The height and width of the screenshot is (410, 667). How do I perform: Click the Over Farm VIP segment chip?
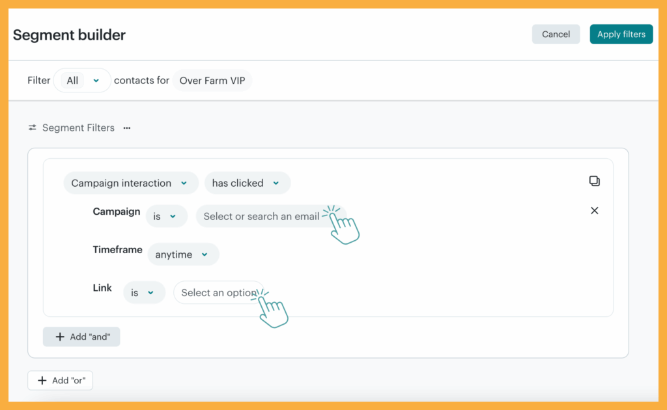click(212, 80)
